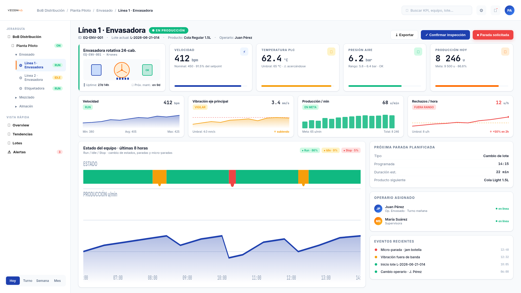521x293 pixels.
Task: Focus the Buscar KPI search field
Action: click(437, 10)
